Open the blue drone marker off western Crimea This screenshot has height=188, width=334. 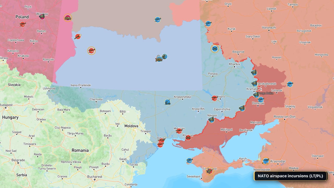pyautogui.click(x=189, y=161)
